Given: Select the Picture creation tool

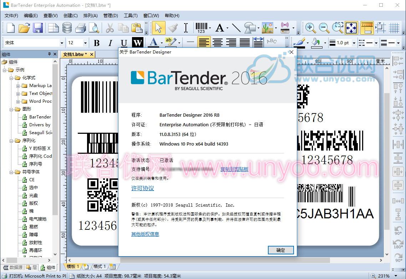Looking at the screenshot, I should coord(268,28).
